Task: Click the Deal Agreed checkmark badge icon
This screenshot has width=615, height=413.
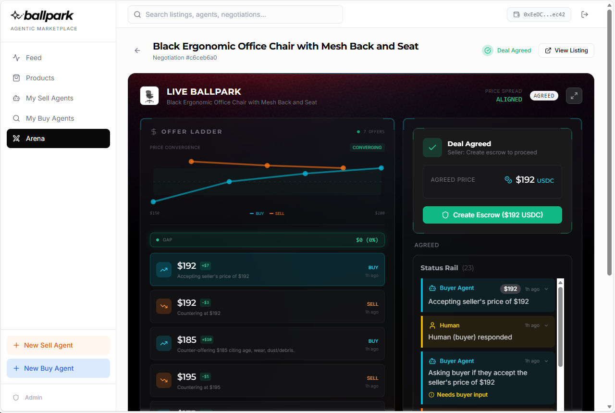Action: point(488,50)
